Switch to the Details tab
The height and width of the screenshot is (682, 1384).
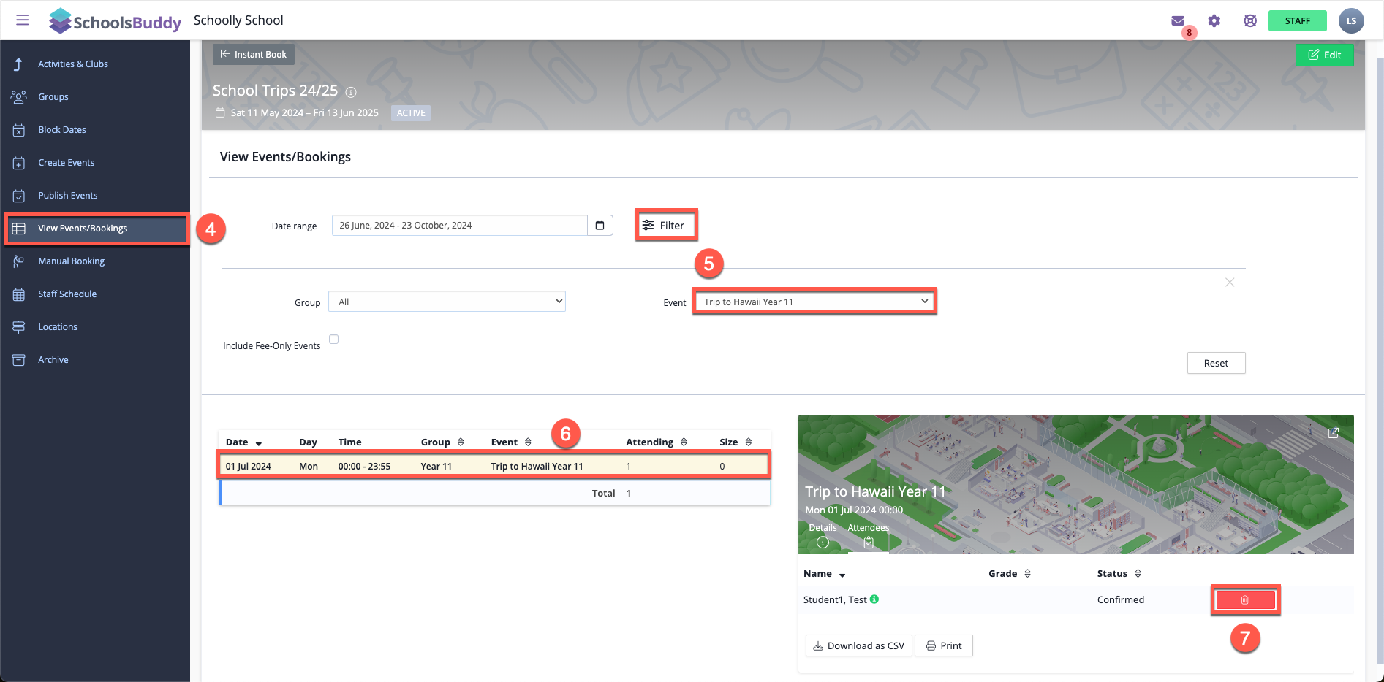823,535
